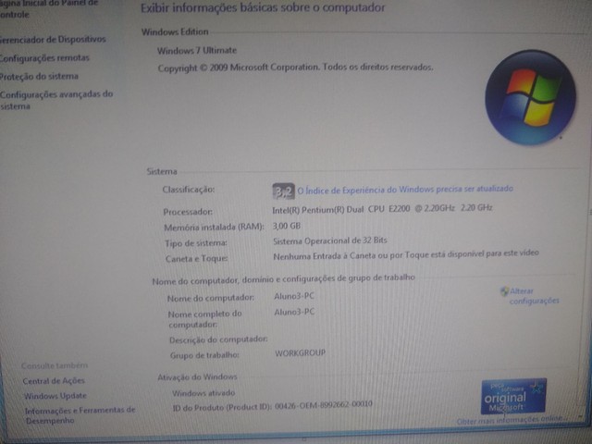592x444 pixels.
Task: Click Exibir informações básicas sobre o computador heading
Action: tap(263, 8)
